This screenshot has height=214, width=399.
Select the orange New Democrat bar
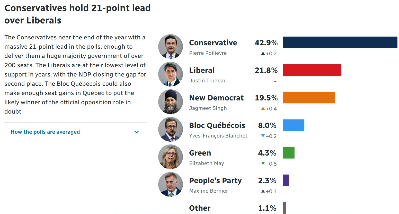tap(309, 98)
